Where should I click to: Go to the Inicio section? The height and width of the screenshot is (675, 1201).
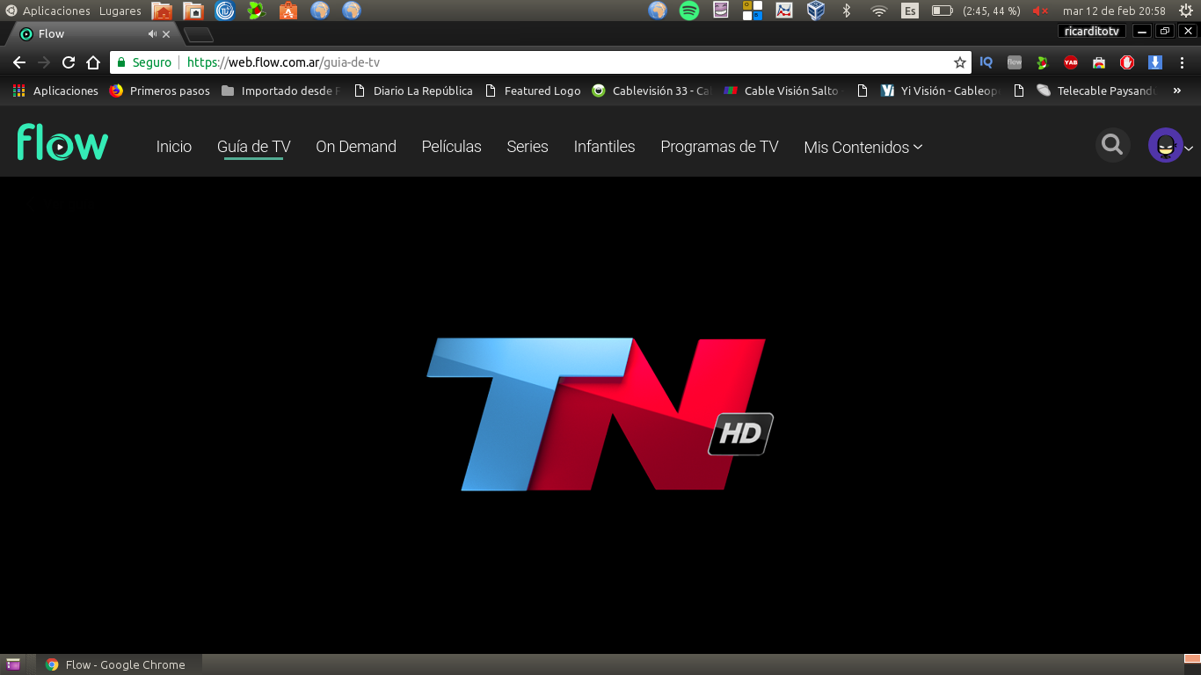[x=174, y=147]
